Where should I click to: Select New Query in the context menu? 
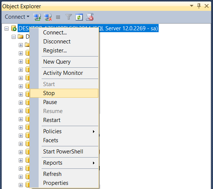point(64,62)
